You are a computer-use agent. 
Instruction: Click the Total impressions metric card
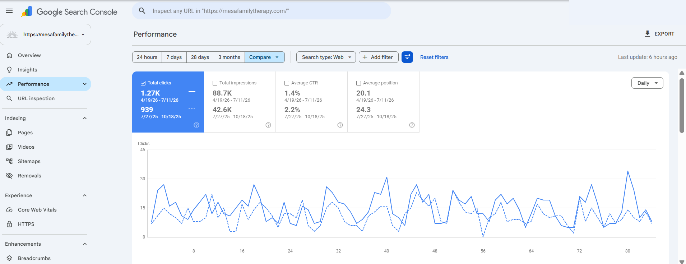(240, 102)
